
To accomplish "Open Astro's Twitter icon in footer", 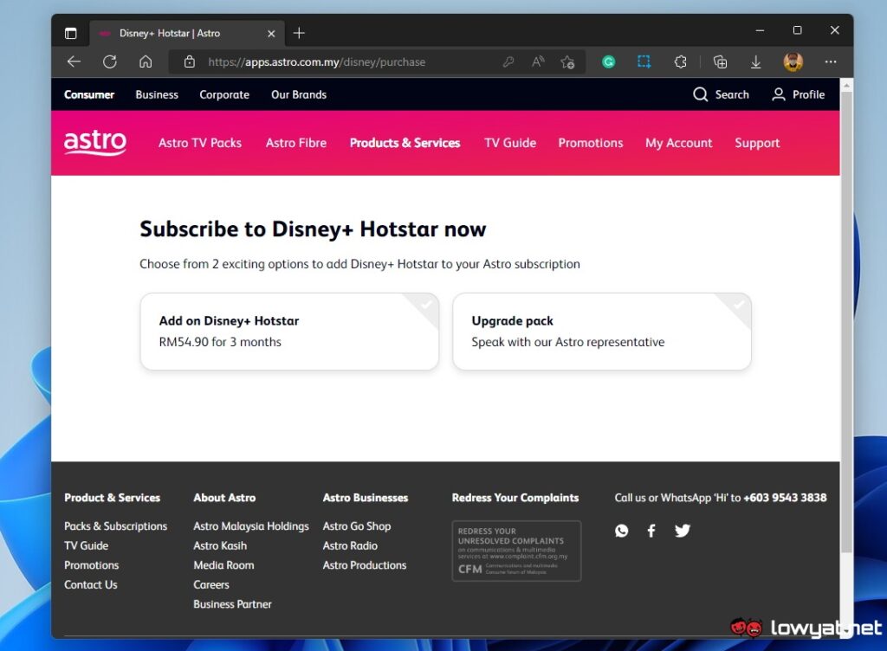I will 683,531.
